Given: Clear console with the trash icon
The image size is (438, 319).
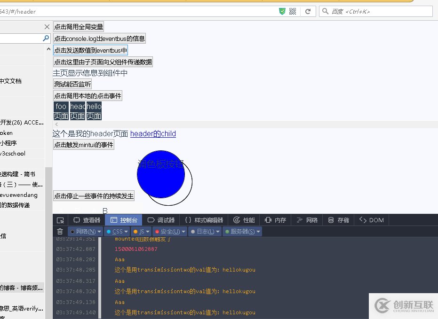Looking at the screenshot, I should coord(60,232).
